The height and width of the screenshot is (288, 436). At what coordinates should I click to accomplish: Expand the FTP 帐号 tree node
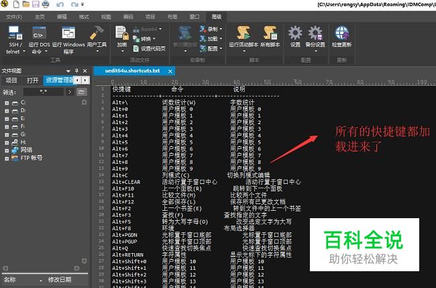tap(7, 158)
